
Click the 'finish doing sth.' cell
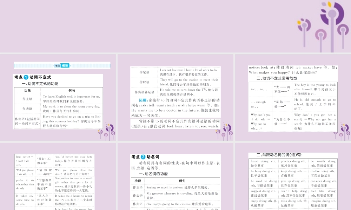coord(264,163)
